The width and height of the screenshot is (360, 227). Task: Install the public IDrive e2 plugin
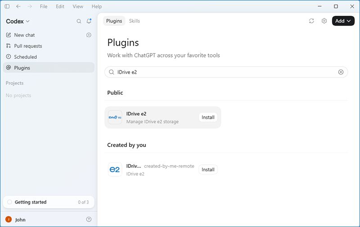pos(208,118)
